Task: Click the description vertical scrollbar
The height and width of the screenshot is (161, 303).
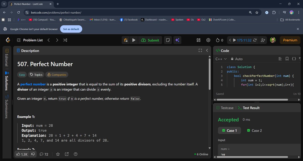Action: pos(209,74)
